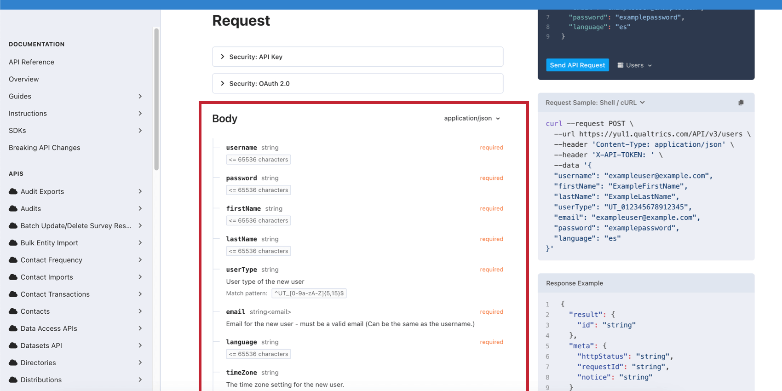The width and height of the screenshot is (782, 391).
Task: Click the server icon next to Users
Action: click(620, 65)
